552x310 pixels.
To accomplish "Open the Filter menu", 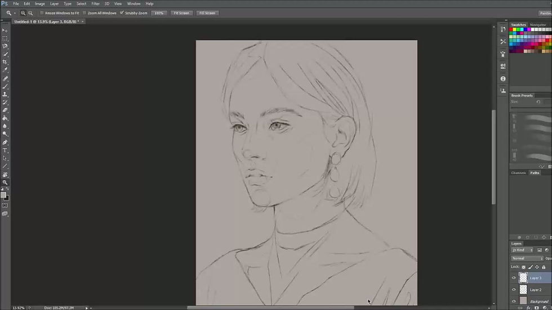I will (x=95, y=3).
